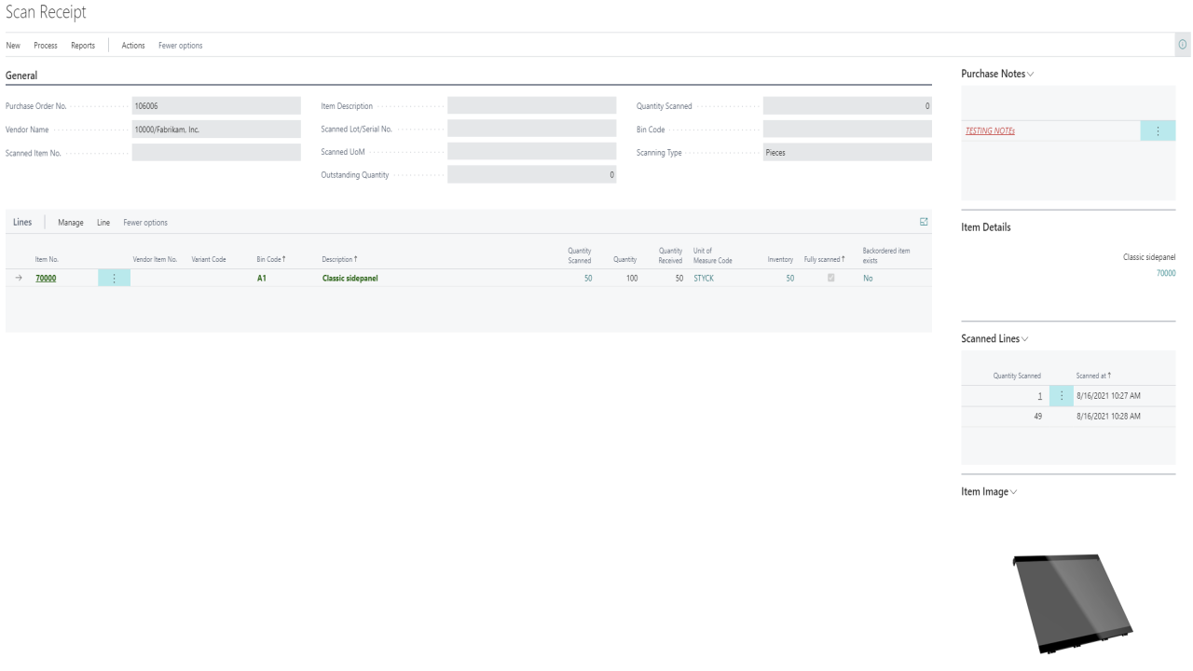Open options for TESTING NOTEs entry
The height and width of the screenshot is (671, 1193).
[1158, 131]
